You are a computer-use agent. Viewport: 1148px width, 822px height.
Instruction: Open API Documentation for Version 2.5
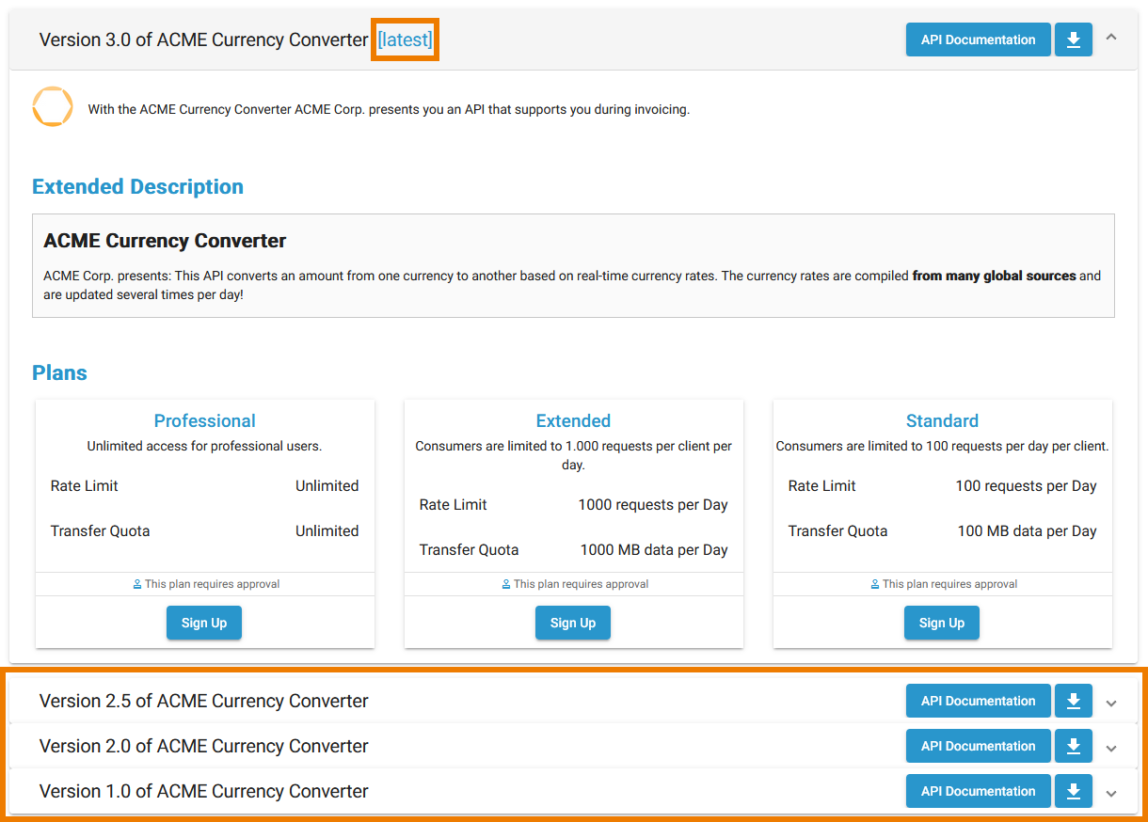[978, 701]
